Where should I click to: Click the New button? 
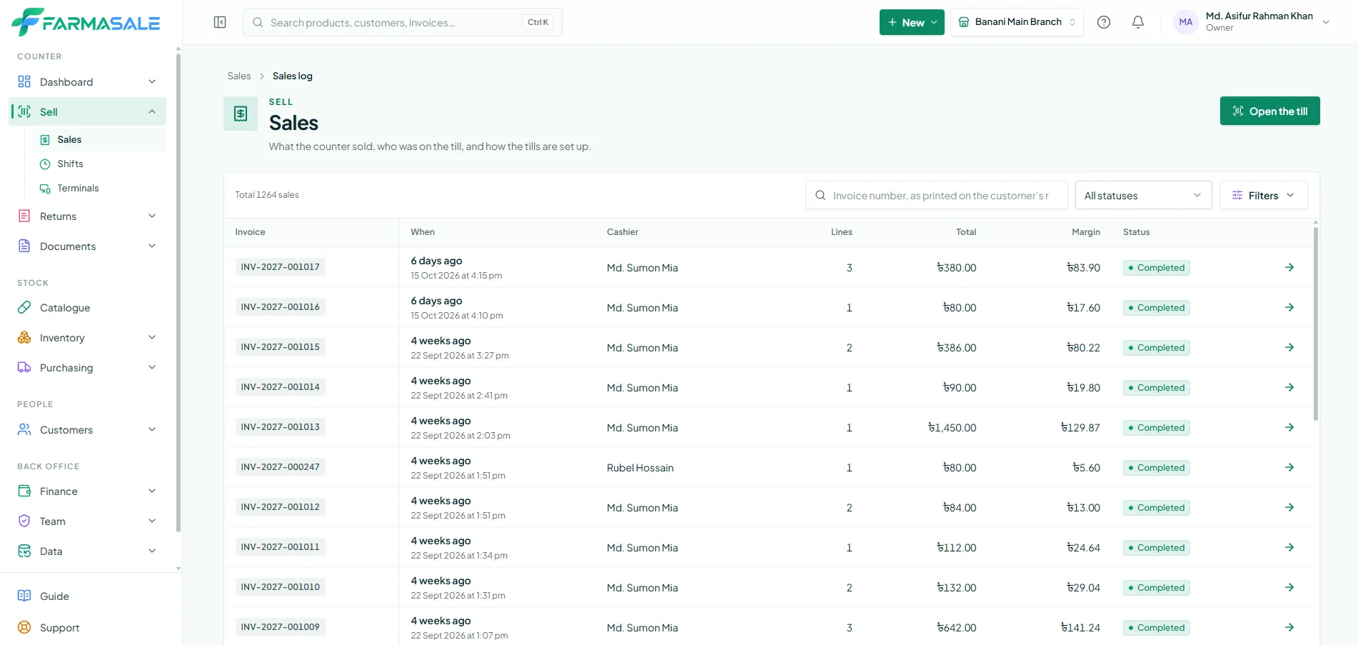tap(912, 22)
